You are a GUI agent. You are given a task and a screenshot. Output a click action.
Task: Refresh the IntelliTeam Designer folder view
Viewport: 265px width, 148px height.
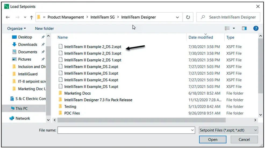[188, 17]
